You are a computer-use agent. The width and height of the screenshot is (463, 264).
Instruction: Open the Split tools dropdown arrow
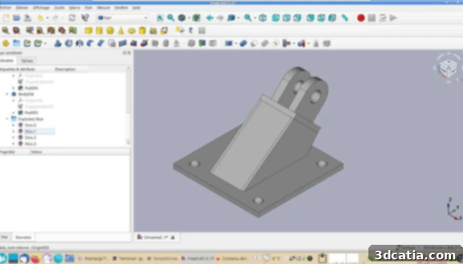(x=309, y=44)
